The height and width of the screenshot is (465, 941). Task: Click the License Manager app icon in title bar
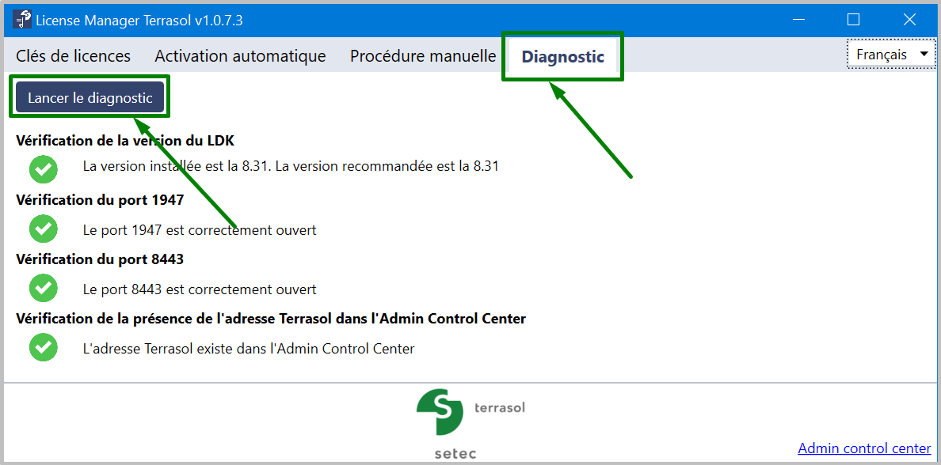point(21,20)
